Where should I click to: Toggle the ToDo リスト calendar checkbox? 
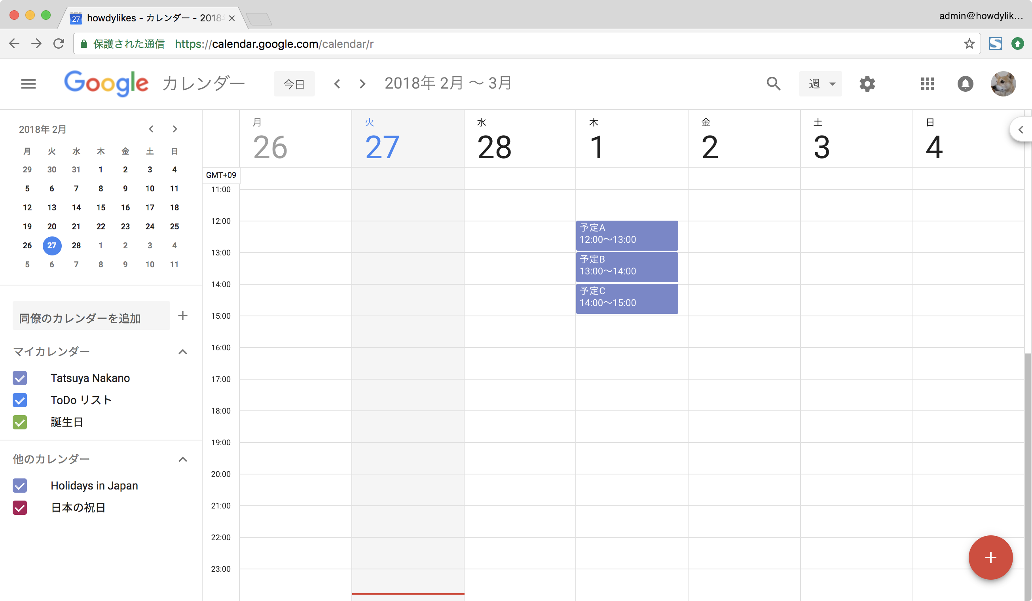click(20, 400)
